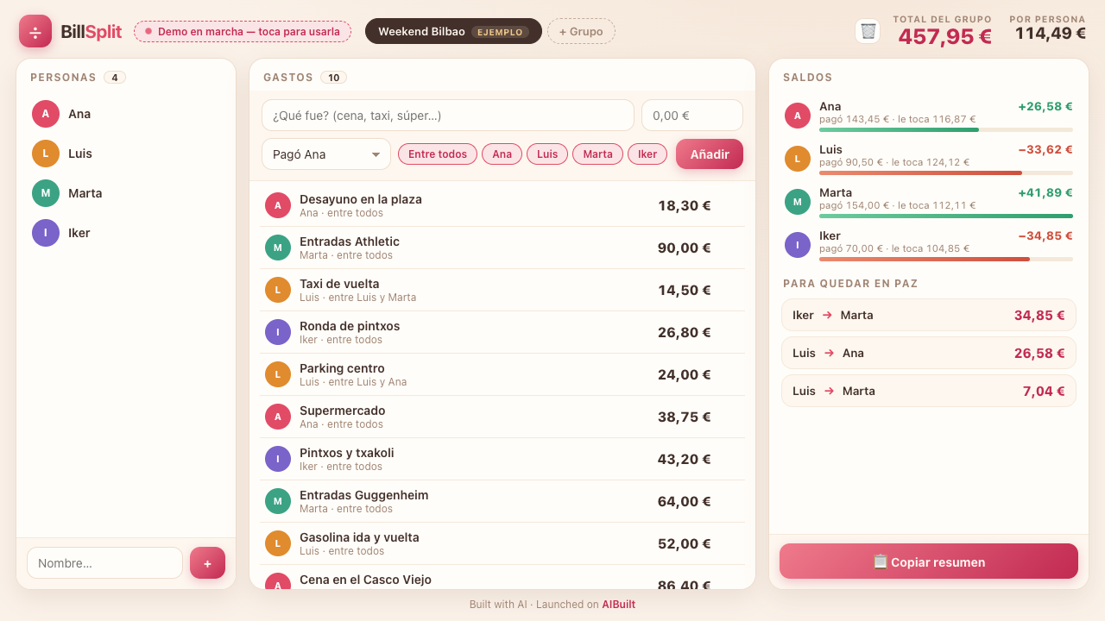
Task: Click Ana's avatar in Saldos panel
Action: coord(798,116)
